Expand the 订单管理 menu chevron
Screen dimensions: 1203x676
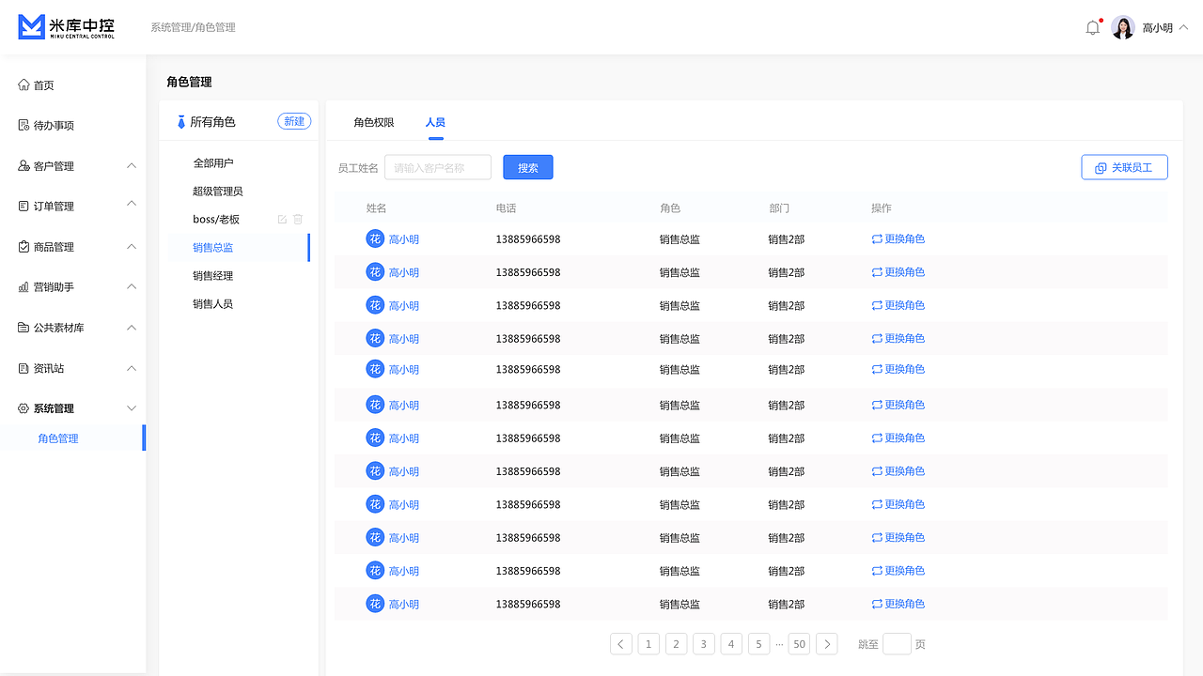click(x=132, y=204)
